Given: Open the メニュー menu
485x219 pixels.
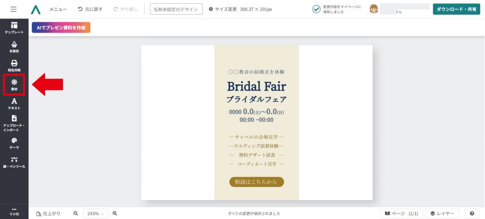Looking at the screenshot, I should [x=58, y=9].
